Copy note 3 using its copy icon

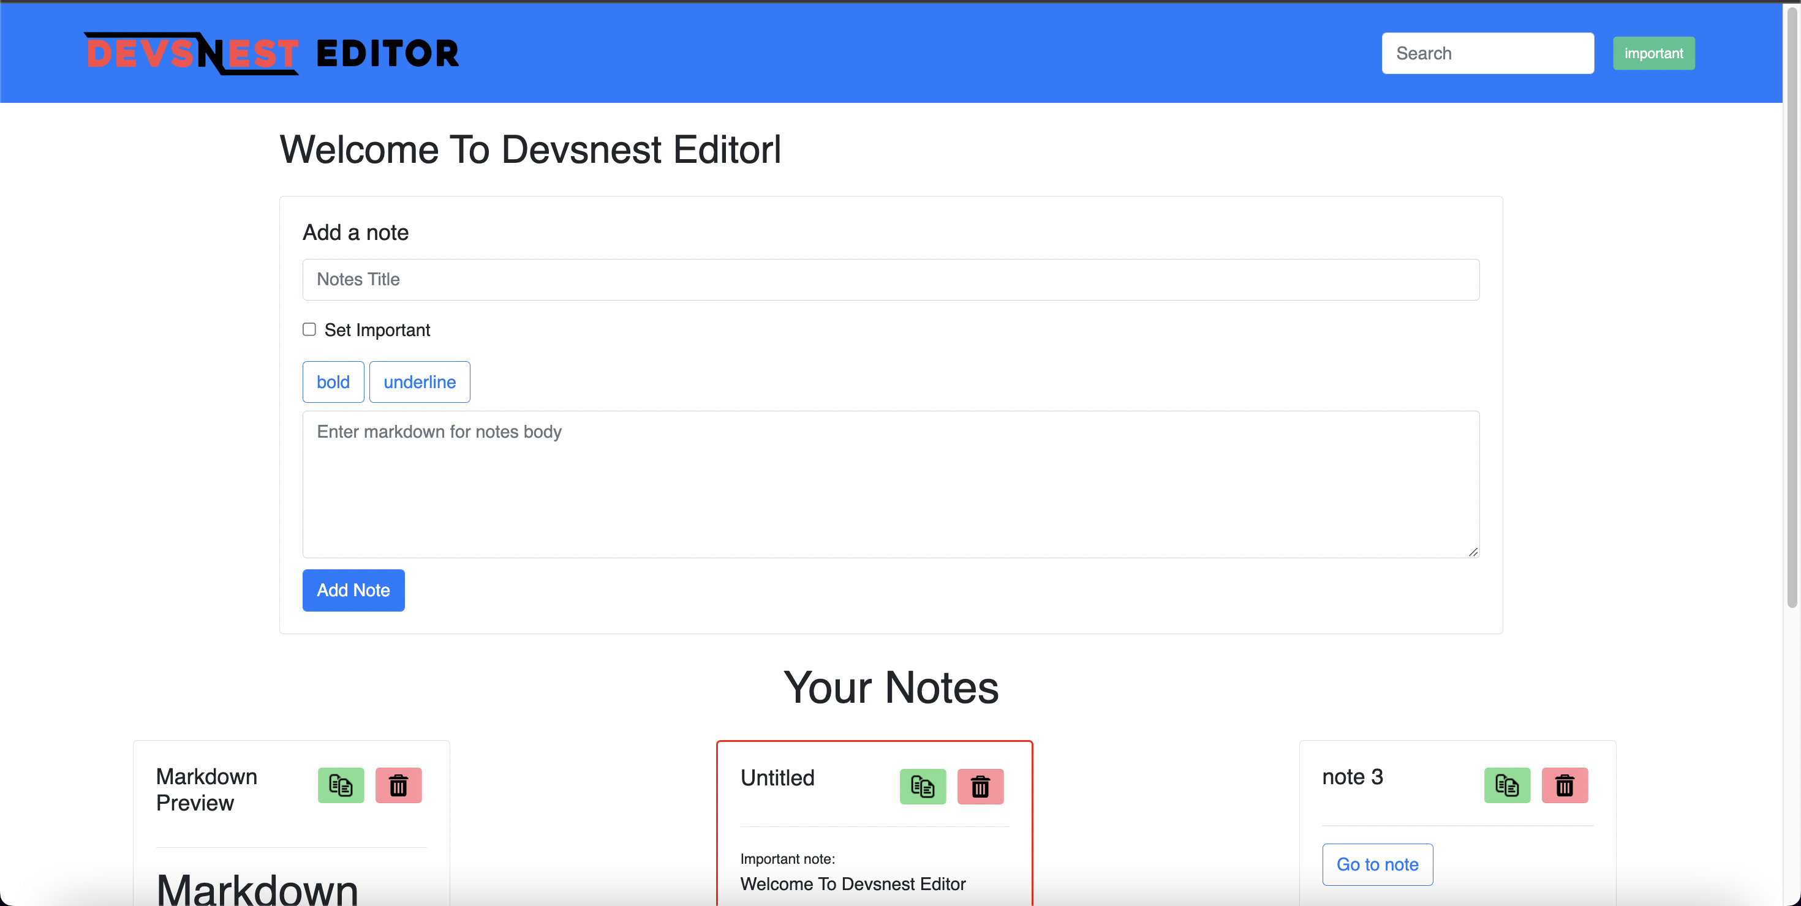coord(1507,785)
